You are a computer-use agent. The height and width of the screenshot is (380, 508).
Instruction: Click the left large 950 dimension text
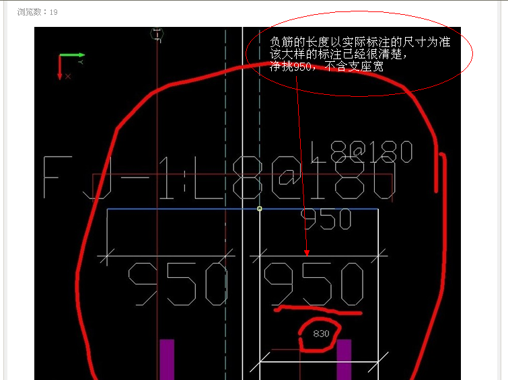tap(178, 284)
